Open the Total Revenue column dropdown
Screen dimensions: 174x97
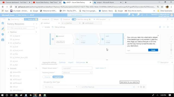pos(60,87)
